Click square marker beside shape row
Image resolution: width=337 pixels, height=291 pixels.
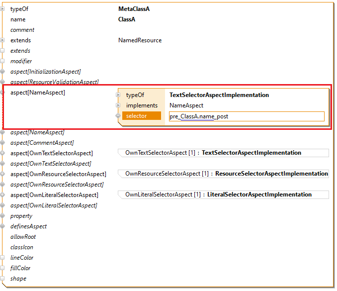click(2, 279)
